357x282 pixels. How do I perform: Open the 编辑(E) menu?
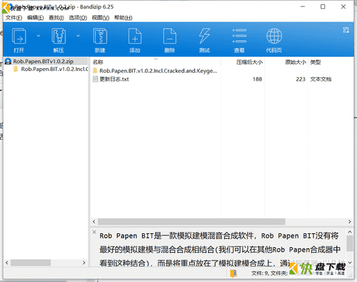click(x=35, y=18)
